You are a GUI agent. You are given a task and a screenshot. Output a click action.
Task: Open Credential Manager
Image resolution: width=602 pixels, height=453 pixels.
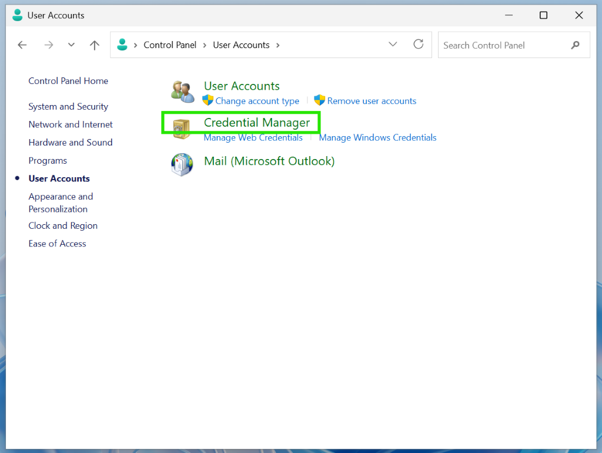(257, 123)
